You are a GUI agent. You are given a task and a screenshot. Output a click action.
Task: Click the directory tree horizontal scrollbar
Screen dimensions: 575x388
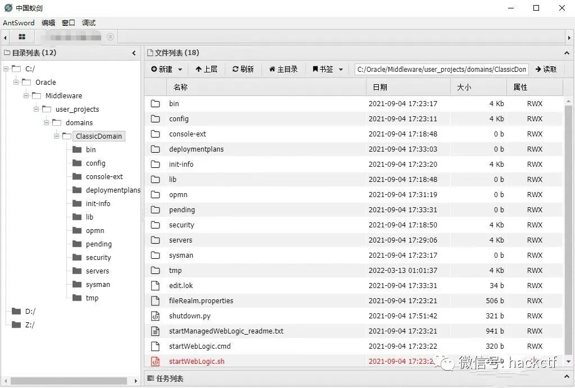click(x=69, y=381)
